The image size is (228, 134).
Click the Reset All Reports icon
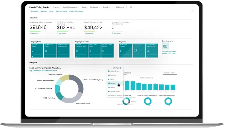109,96
